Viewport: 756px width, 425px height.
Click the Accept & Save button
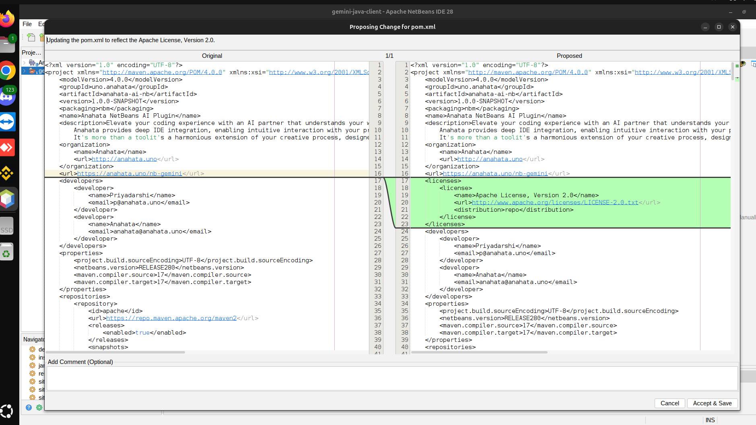[712, 403]
